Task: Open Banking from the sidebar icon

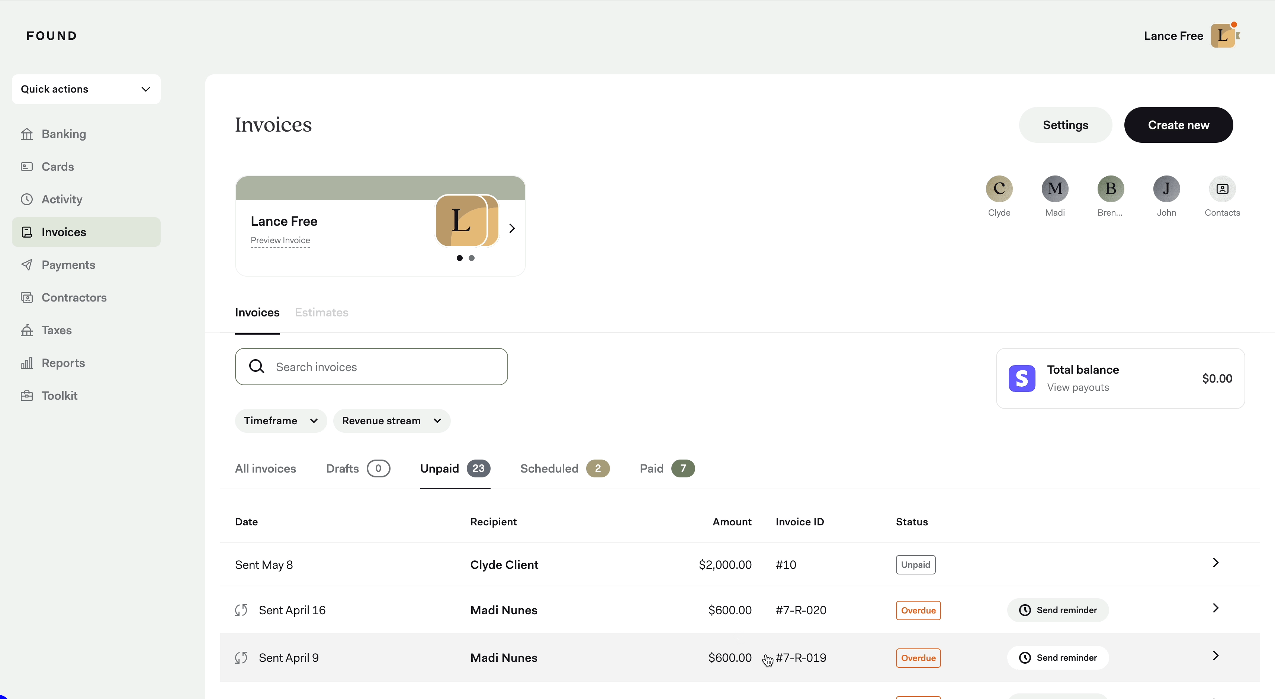Action: coord(27,134)
